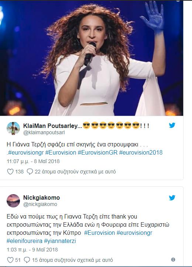Click Twitter bird icon on KlaiMan tweet
Screen dimensions: 192x267
172,125
